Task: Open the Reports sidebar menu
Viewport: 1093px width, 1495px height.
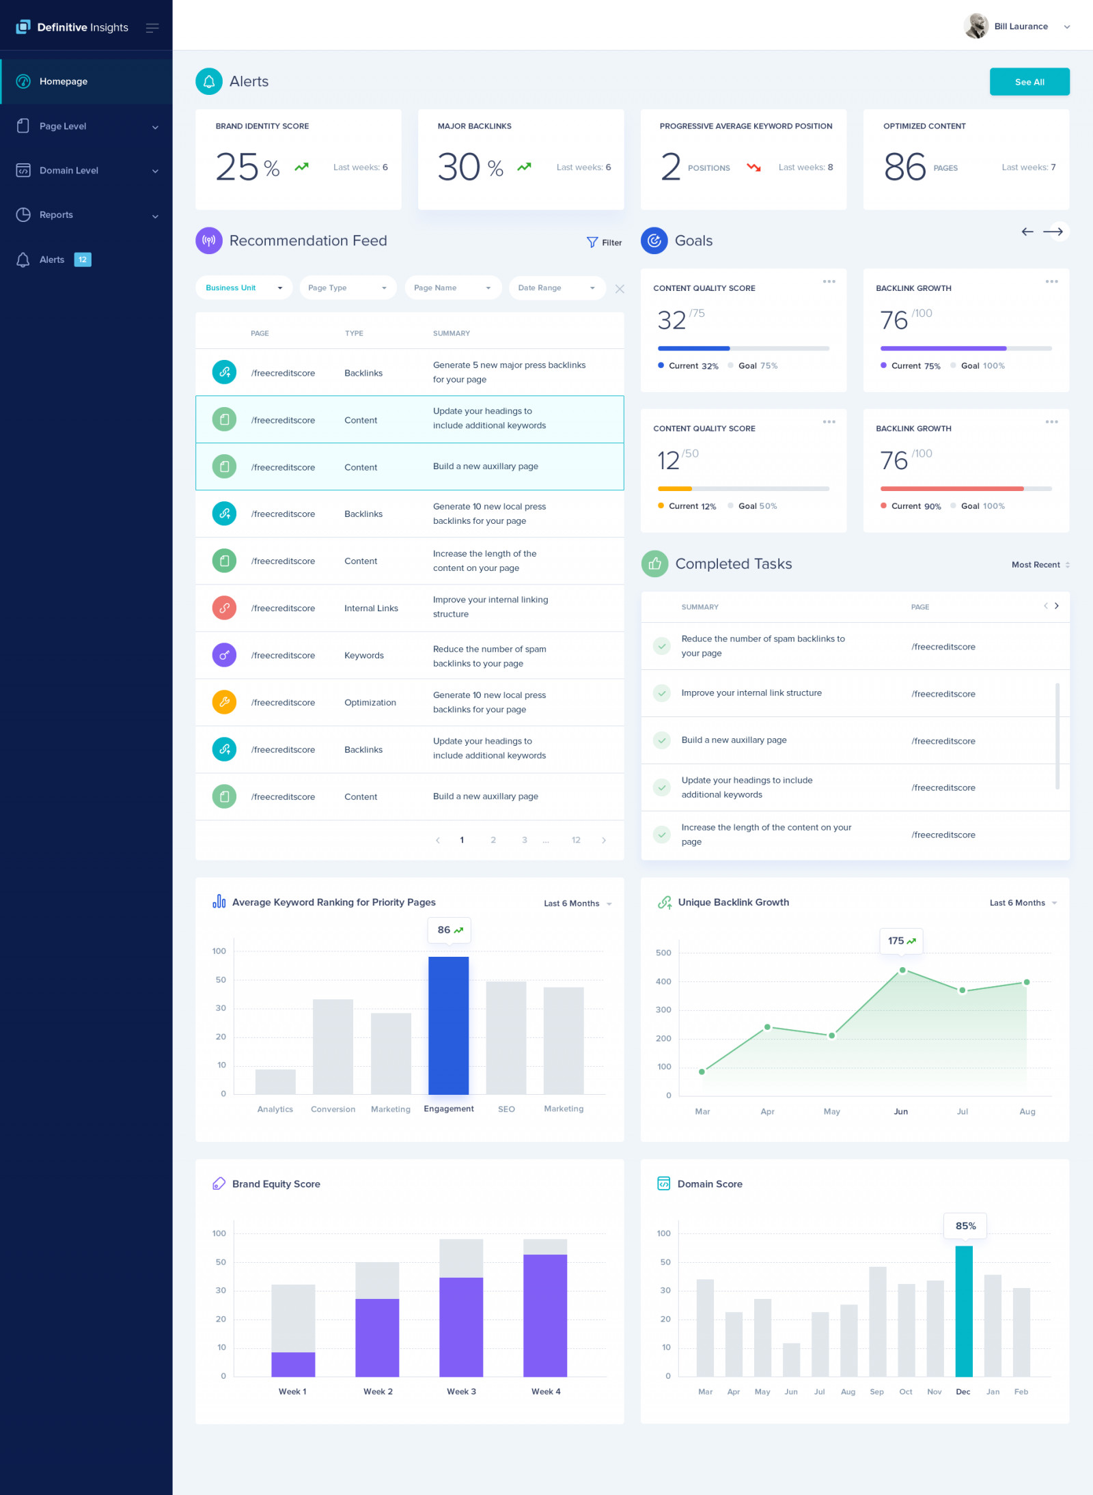Action: (x=87, y=215)
